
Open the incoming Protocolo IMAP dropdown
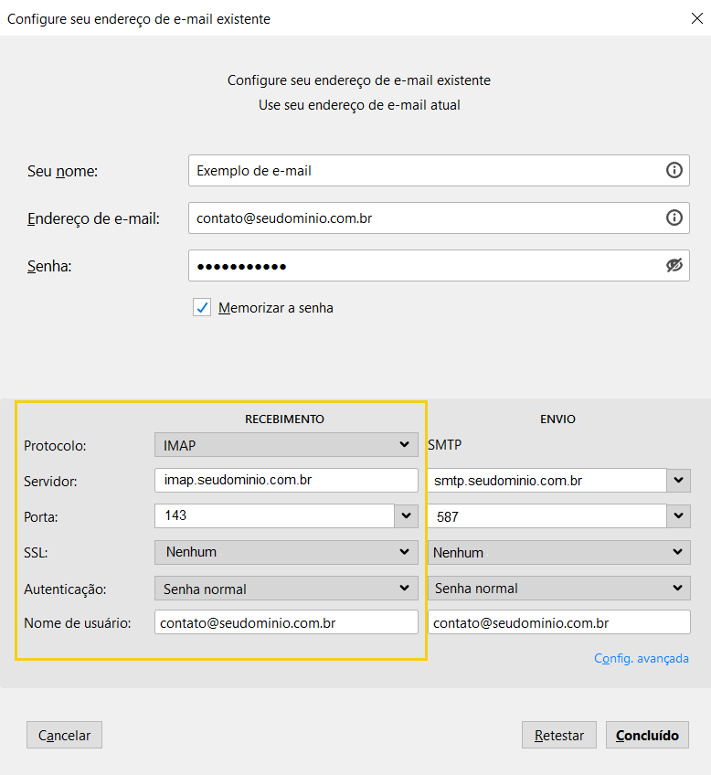[285, 445]
